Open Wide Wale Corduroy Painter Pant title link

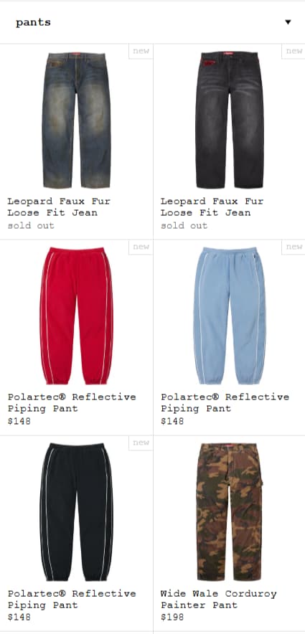(x=218, y=600)
